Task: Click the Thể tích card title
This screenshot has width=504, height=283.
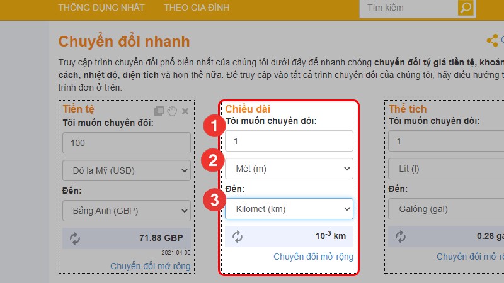Action: point(408,109)
